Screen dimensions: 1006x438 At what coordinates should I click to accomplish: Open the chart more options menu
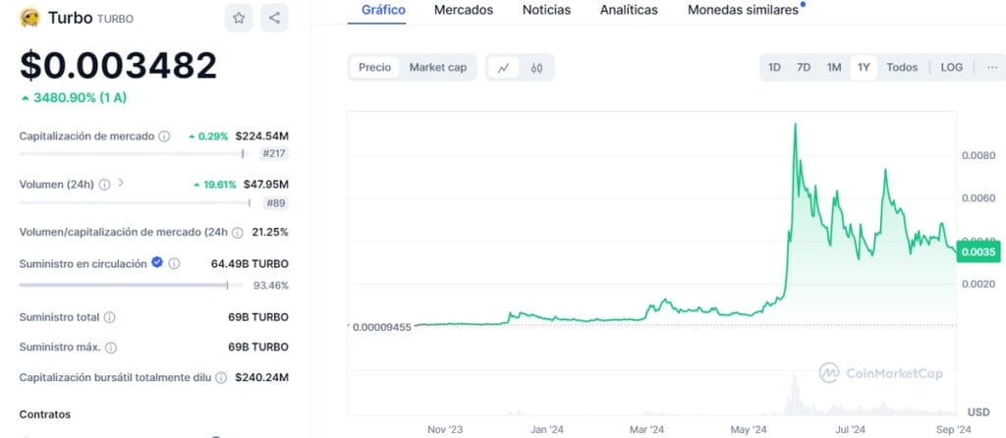click(992, 68)
